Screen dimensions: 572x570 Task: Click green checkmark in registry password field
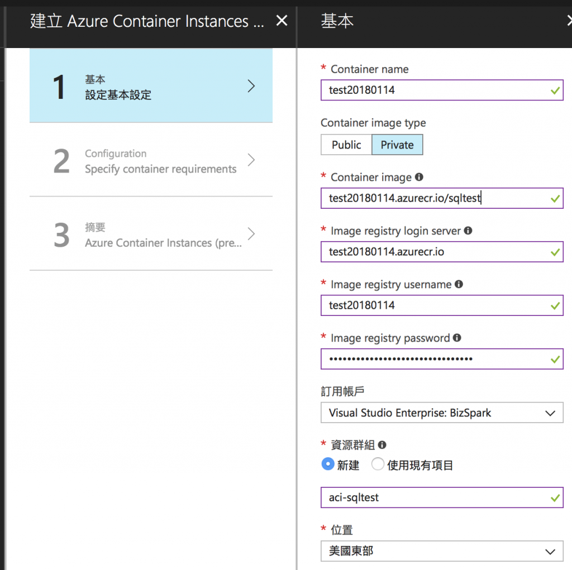[555, 359]
